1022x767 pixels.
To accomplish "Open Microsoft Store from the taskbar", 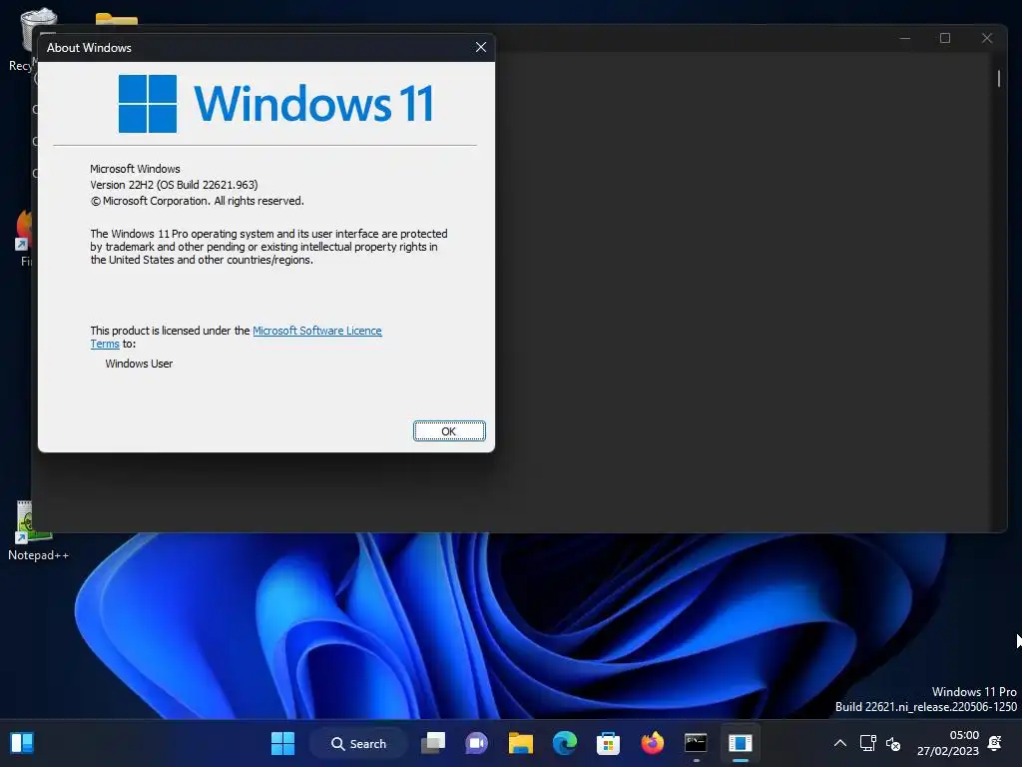I will (x=608, y=743).
